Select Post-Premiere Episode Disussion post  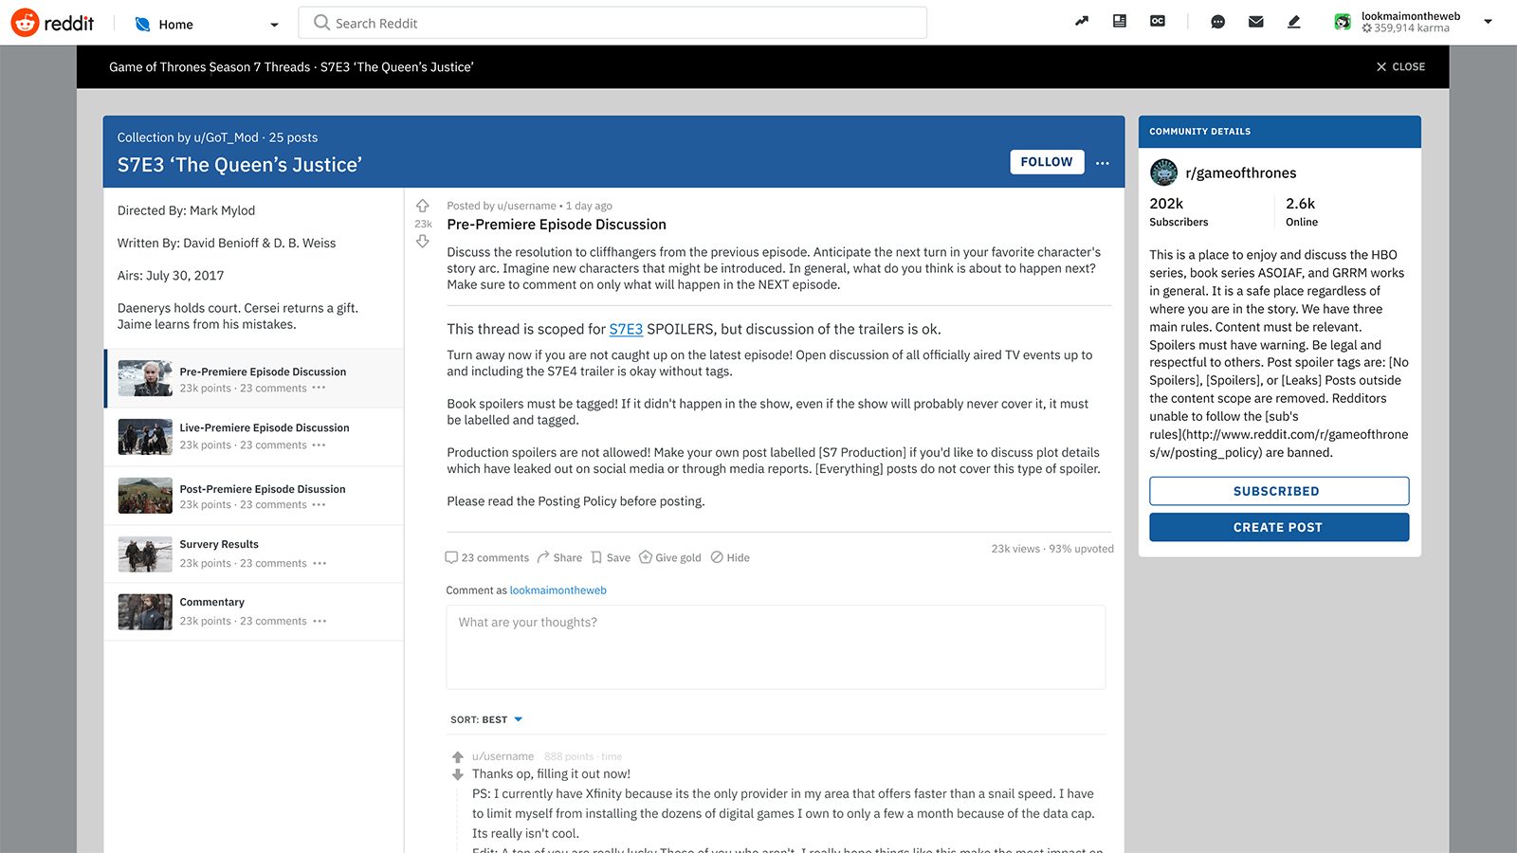[x=254, y=496]
